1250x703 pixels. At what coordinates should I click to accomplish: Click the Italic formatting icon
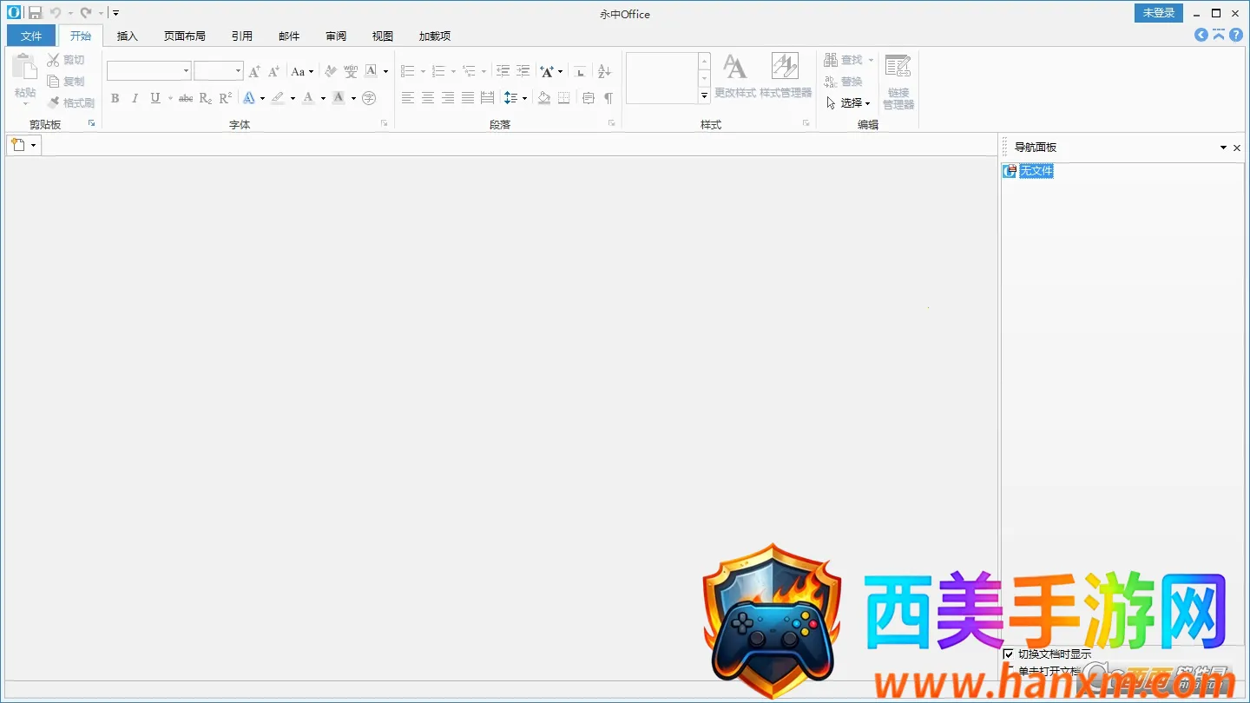[135, 98]
